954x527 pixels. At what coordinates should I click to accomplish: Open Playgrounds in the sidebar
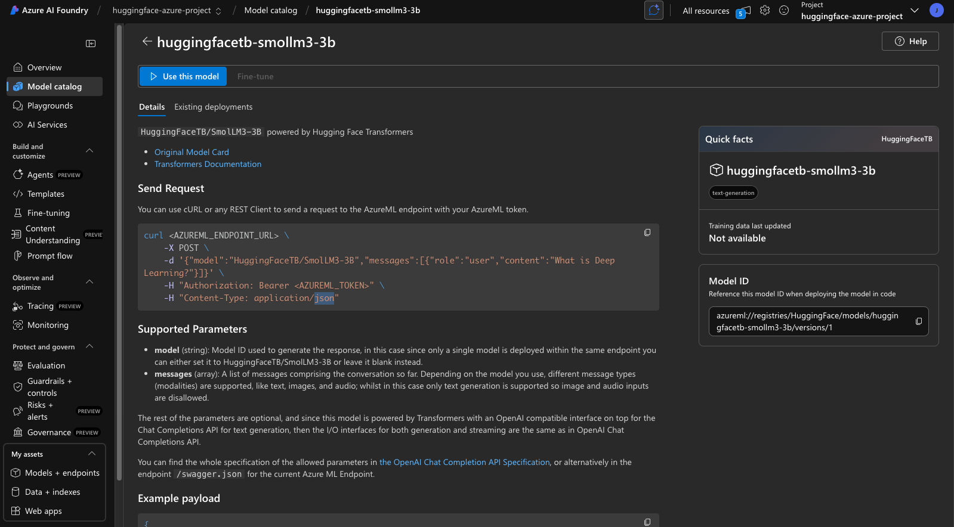[x=50, y=106]
